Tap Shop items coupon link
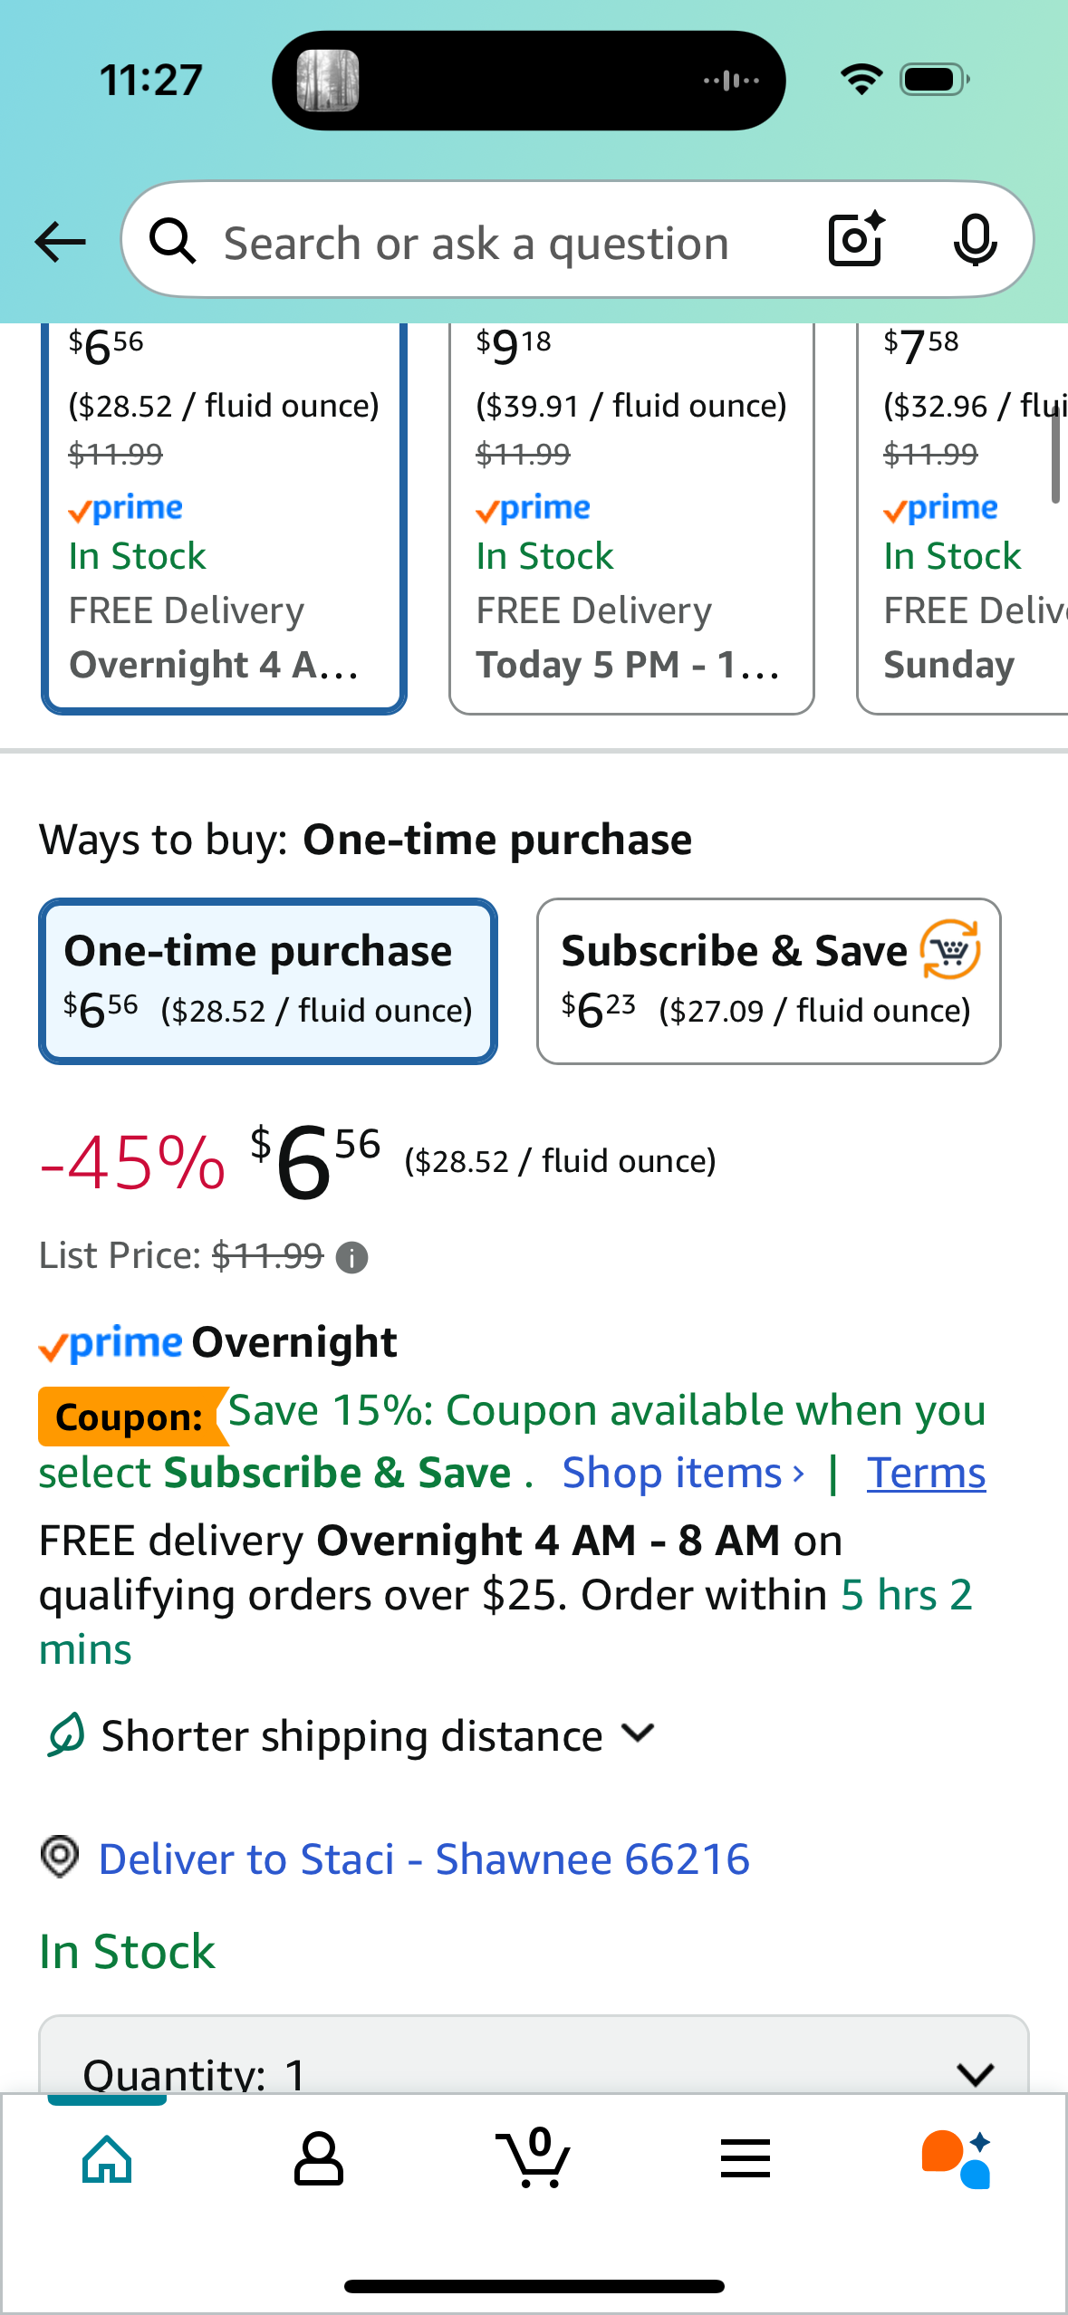 [682, 1474]
